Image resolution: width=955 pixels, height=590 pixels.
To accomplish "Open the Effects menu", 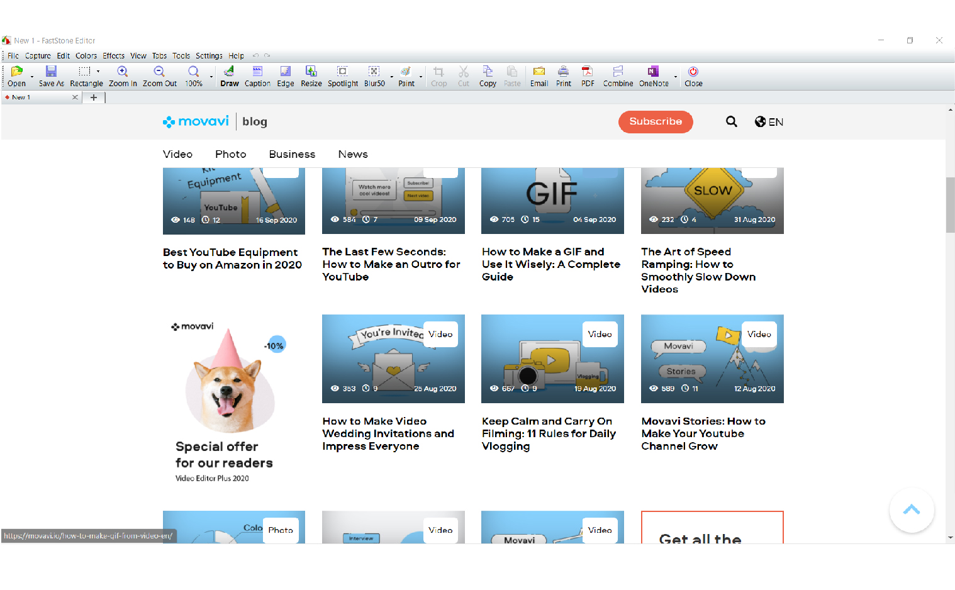I will tap(114, 56).
